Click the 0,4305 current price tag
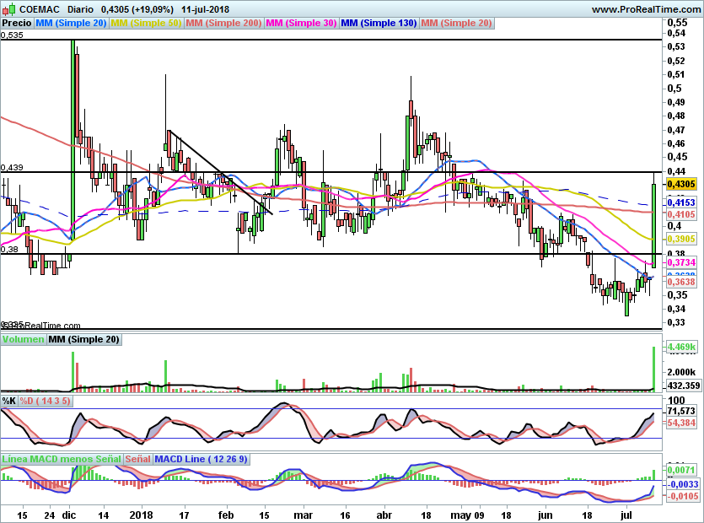This screenshot has width=704, height=523. tap(680, 183)
